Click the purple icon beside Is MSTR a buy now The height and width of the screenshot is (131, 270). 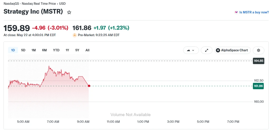[236, 12]
